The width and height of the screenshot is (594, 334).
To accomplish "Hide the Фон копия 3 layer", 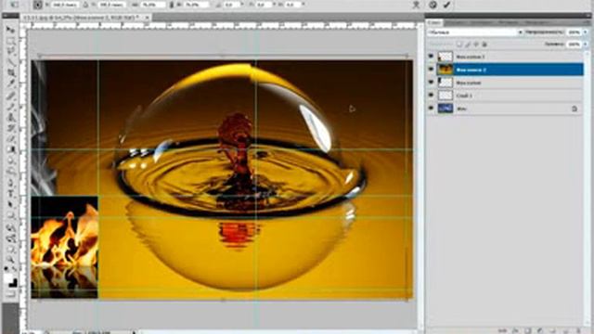I will [431, 57].
